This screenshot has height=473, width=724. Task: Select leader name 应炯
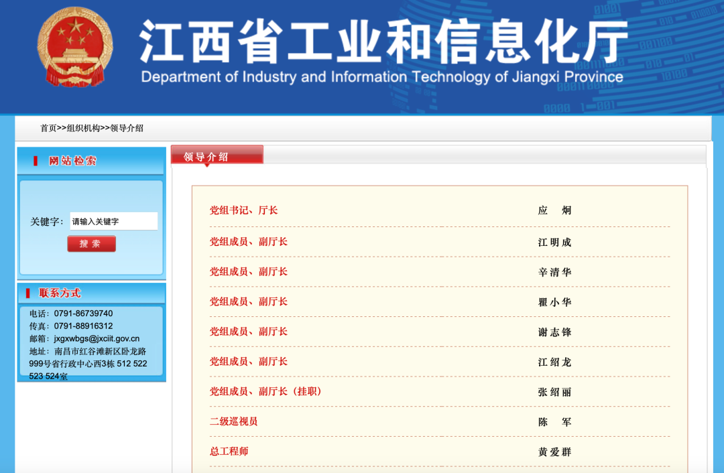tap(554, 210)
